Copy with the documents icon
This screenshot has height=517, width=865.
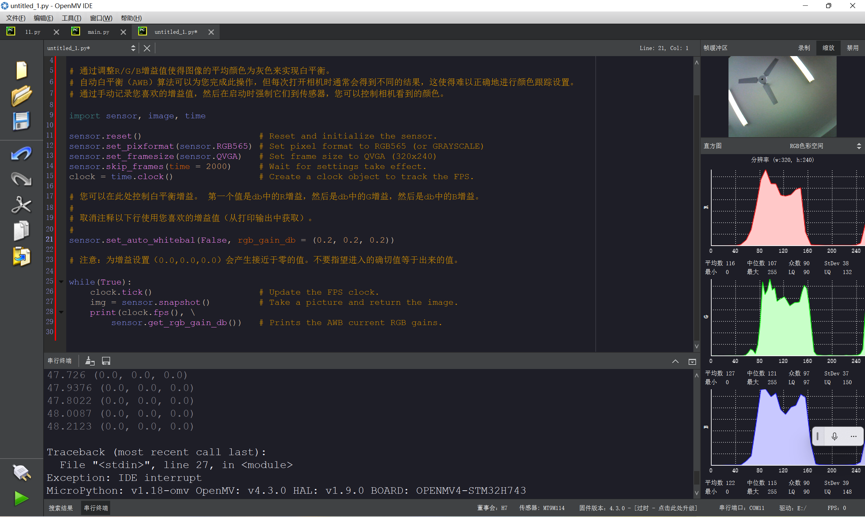(x=21, y=231)
